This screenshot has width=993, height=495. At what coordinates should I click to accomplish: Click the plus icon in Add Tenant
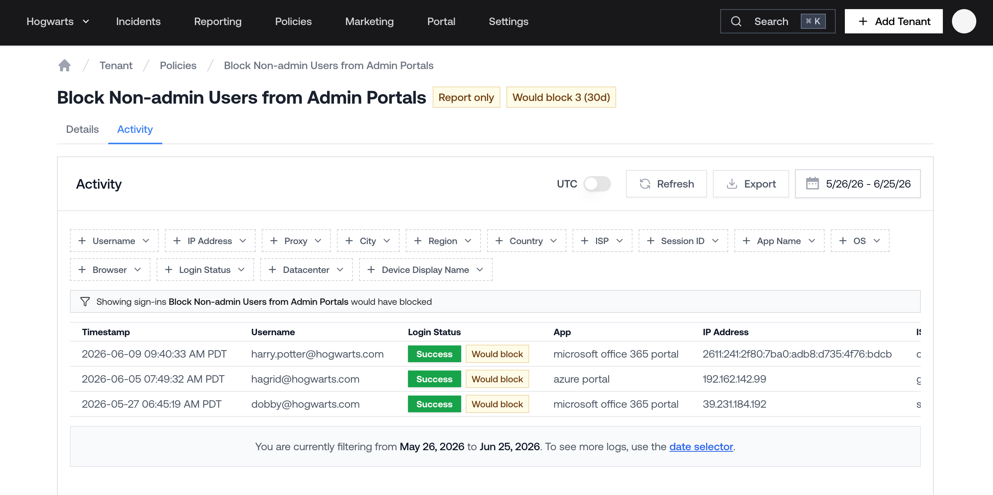click(863, 21)
